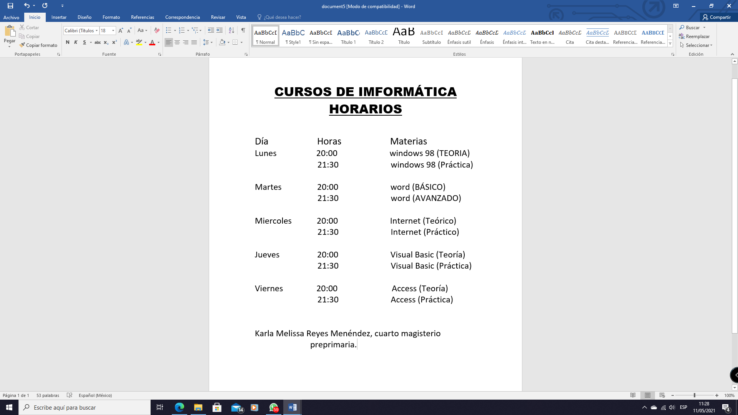Viewport: 738px width, 415px height.
Task: Click the zoom in plus button
Action: [x=717, y=395]
